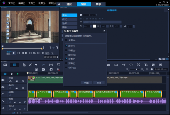The width and height of the screenshot is (170, 115).
Task: Select the 边框 options section
Action: 69,23
